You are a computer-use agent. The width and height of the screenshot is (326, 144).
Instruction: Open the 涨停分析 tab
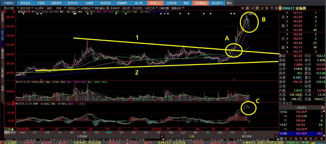click(x=73, y=3)
